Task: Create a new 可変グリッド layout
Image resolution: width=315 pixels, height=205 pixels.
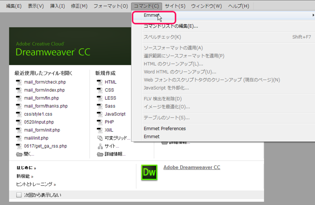Action: point(117,138)
